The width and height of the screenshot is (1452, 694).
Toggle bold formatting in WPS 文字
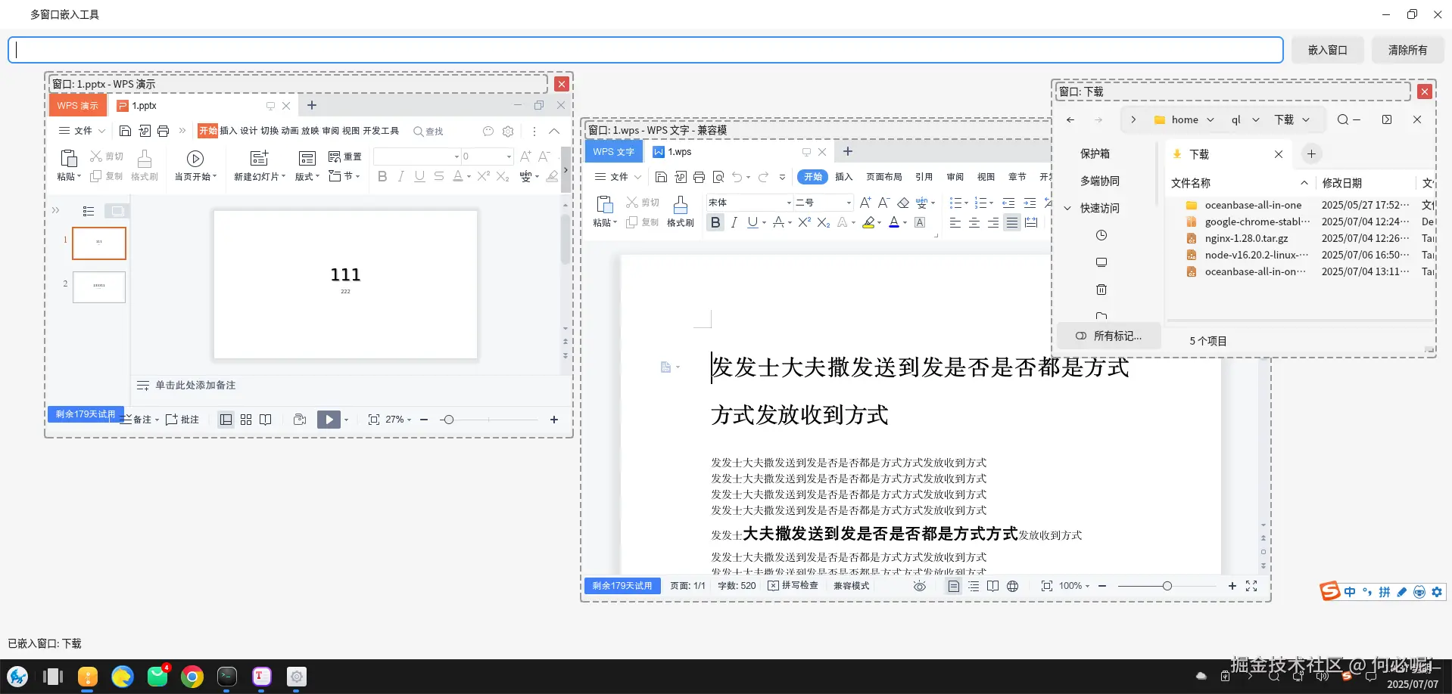click(715, 222)
